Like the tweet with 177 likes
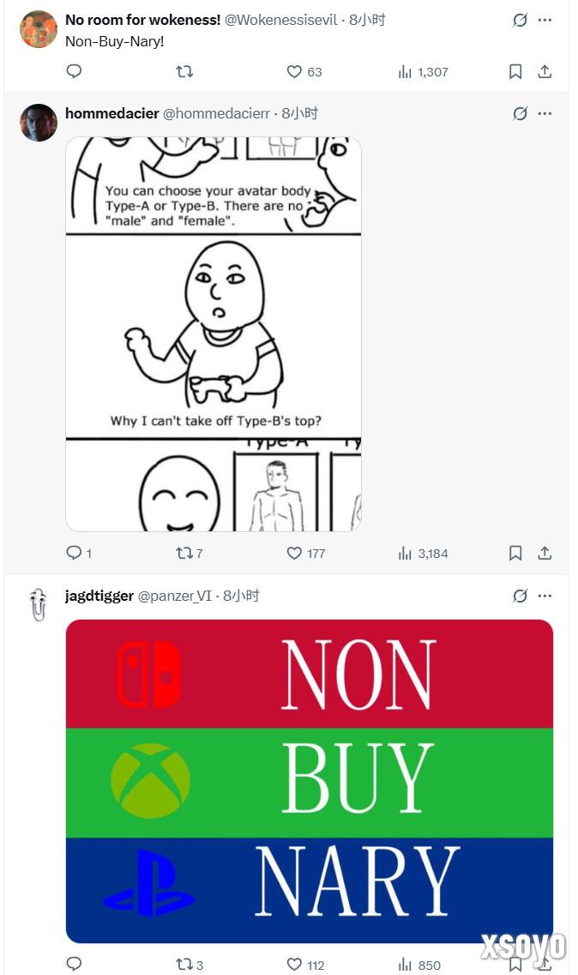 [x=306, y=553]
